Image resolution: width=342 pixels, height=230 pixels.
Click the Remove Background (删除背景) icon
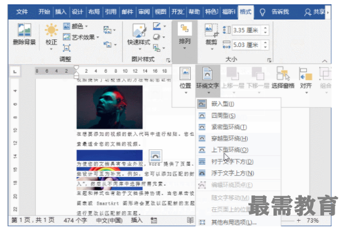pyautogui.click(x=24, y=30)
